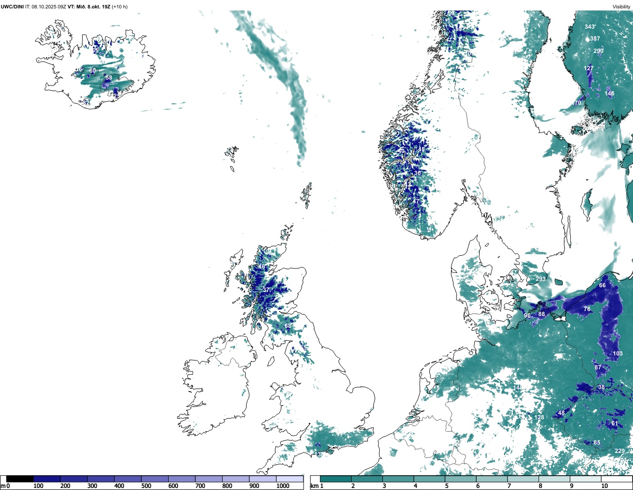Click the '500' tick label in the metre legend
Image resolution: width=633 pixels, height=490 pixels.
146,486
